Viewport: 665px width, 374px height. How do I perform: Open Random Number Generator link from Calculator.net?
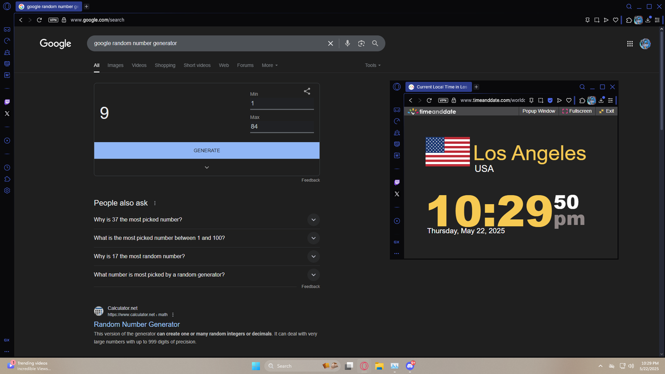click(x=137, y=325)
